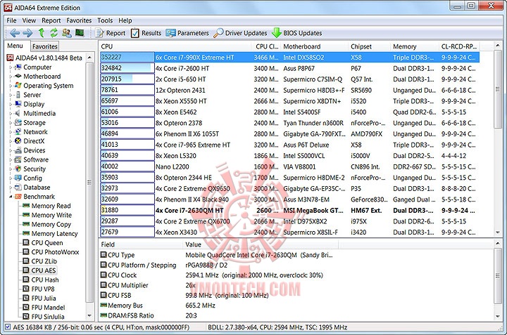Image resolution: width=507 pixels, height=335 pixels.
Task: Sort by the Motherboard column header
Action: [315, 46]
